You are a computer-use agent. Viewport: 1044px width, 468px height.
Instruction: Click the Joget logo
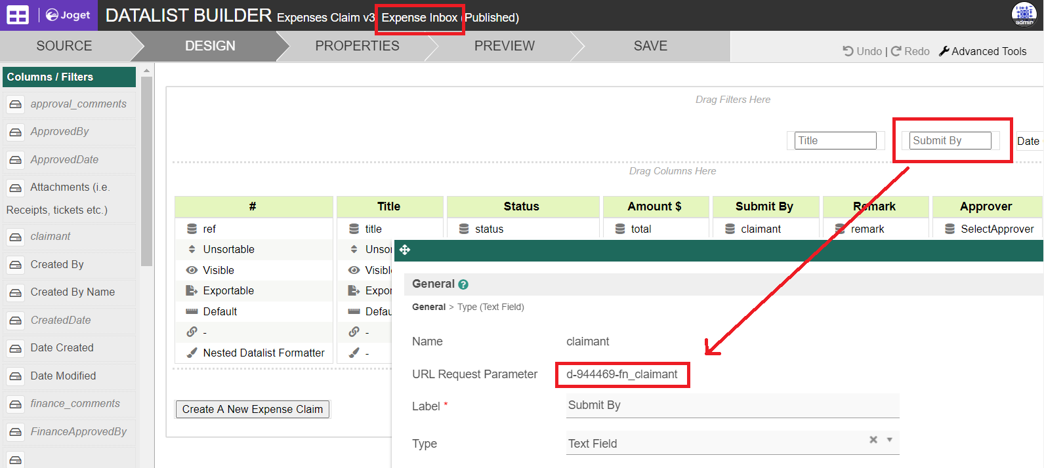pyautogui.click(x=68, y=15)
